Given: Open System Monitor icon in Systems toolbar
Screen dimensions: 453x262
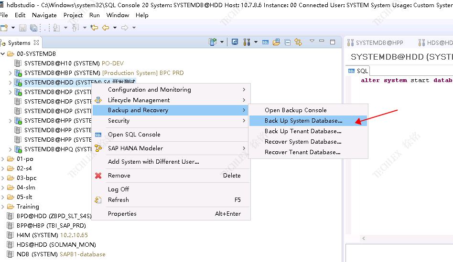Looking at the screenshot, I should point(235,42).
